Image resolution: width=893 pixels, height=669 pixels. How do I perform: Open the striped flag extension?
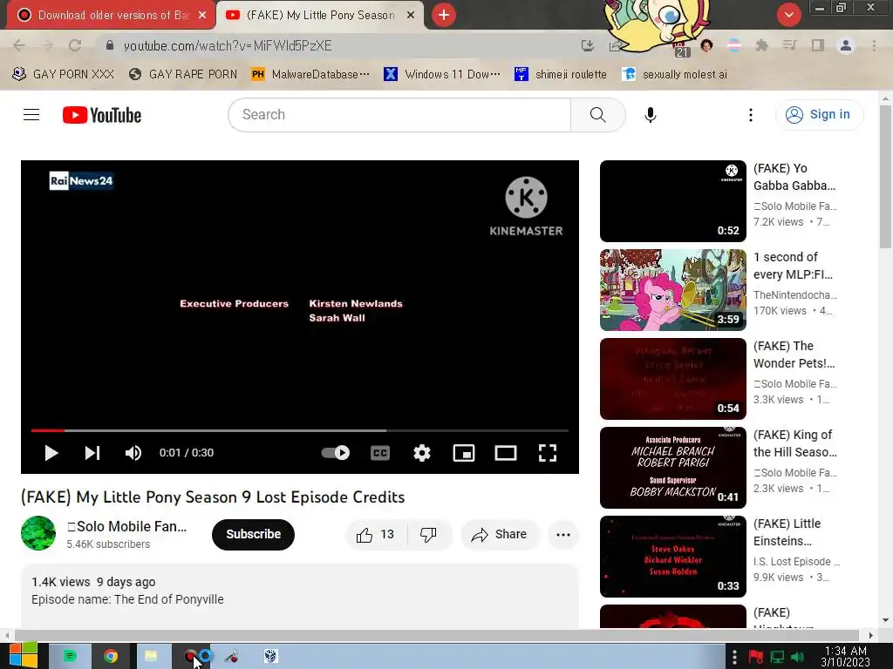tap(734, 45)
